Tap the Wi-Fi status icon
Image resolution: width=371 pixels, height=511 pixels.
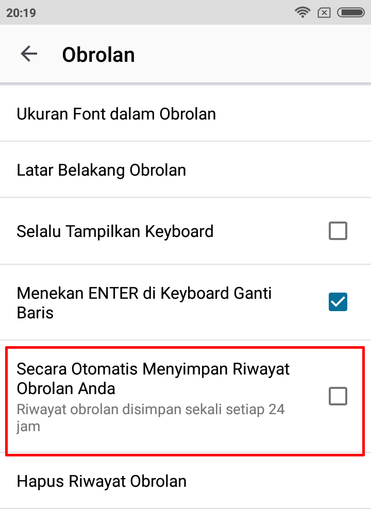(x=303, y=12)
